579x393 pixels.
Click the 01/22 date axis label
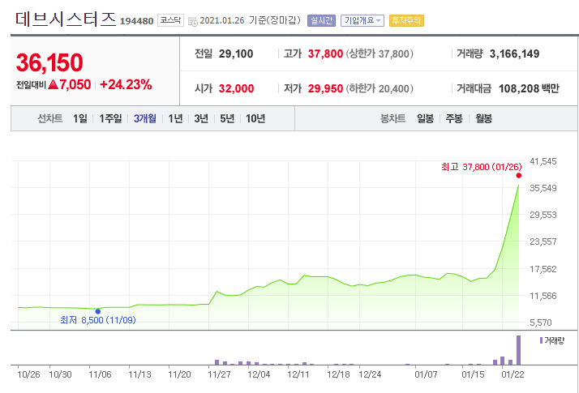click(x=513, y=374)
